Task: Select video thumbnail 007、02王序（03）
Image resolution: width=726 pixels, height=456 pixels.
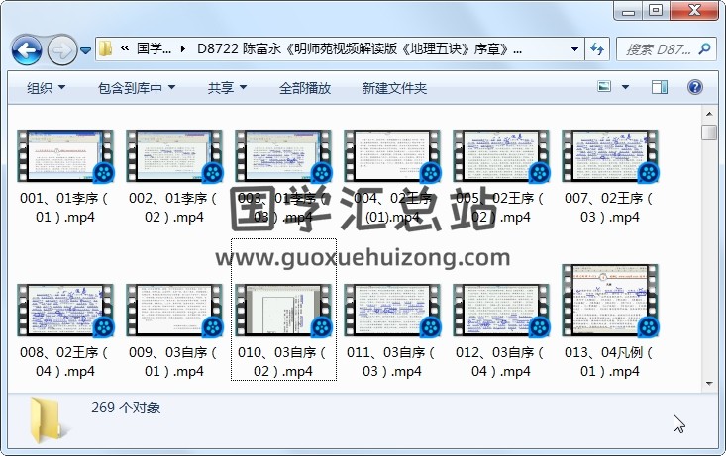Action: 610,156
